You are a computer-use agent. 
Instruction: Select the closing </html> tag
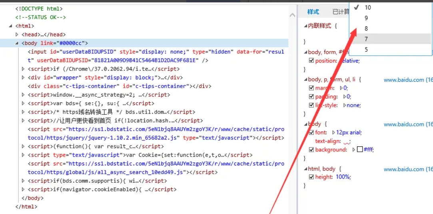[26, 206]
